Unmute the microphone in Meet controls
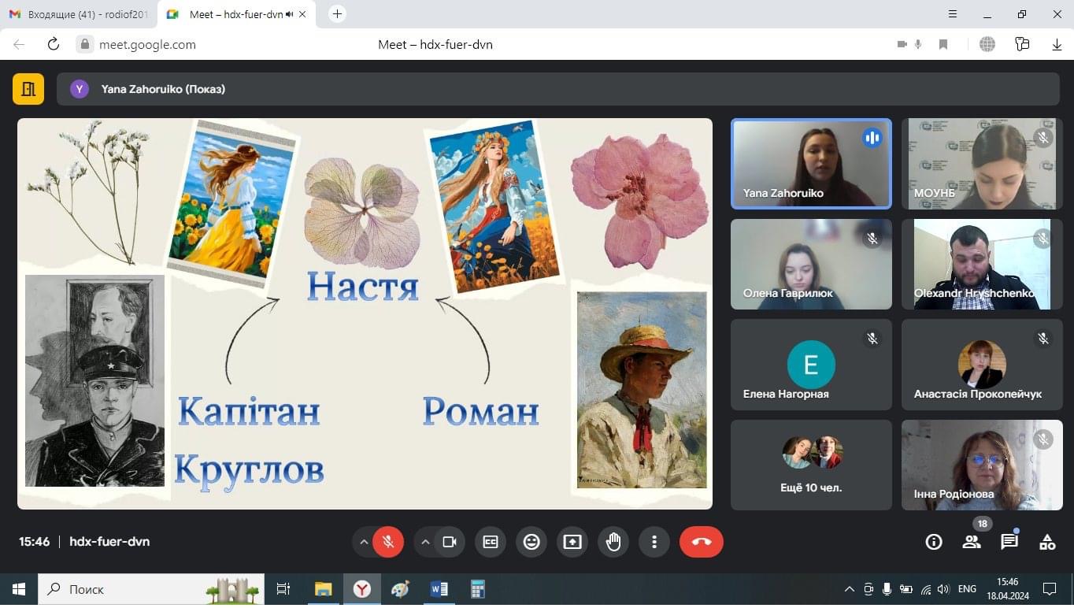 pyautogui.click(x=388, y=542)
